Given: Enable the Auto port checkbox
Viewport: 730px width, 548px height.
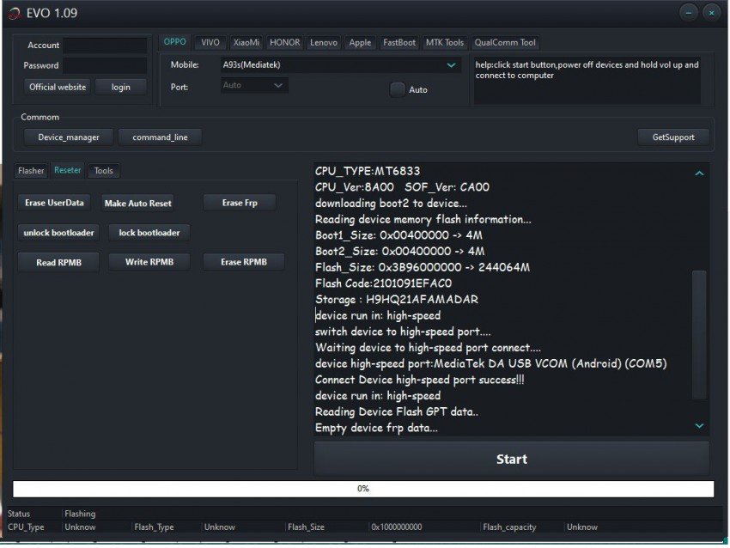Looking at the screenshot, I should point(397,89).
